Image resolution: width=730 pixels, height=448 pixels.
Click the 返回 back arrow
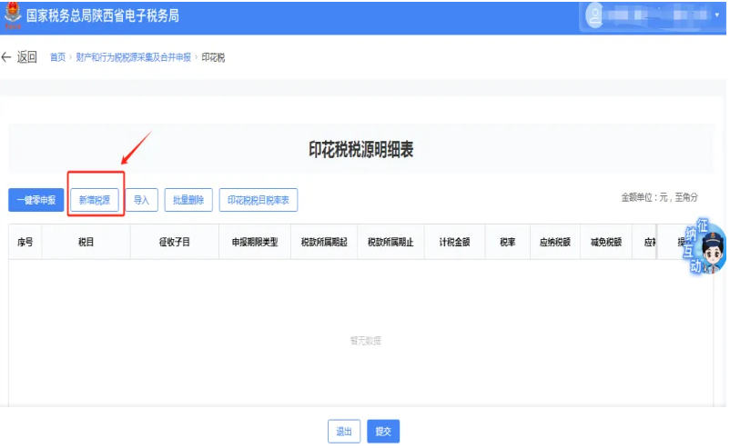coord(19,57)
